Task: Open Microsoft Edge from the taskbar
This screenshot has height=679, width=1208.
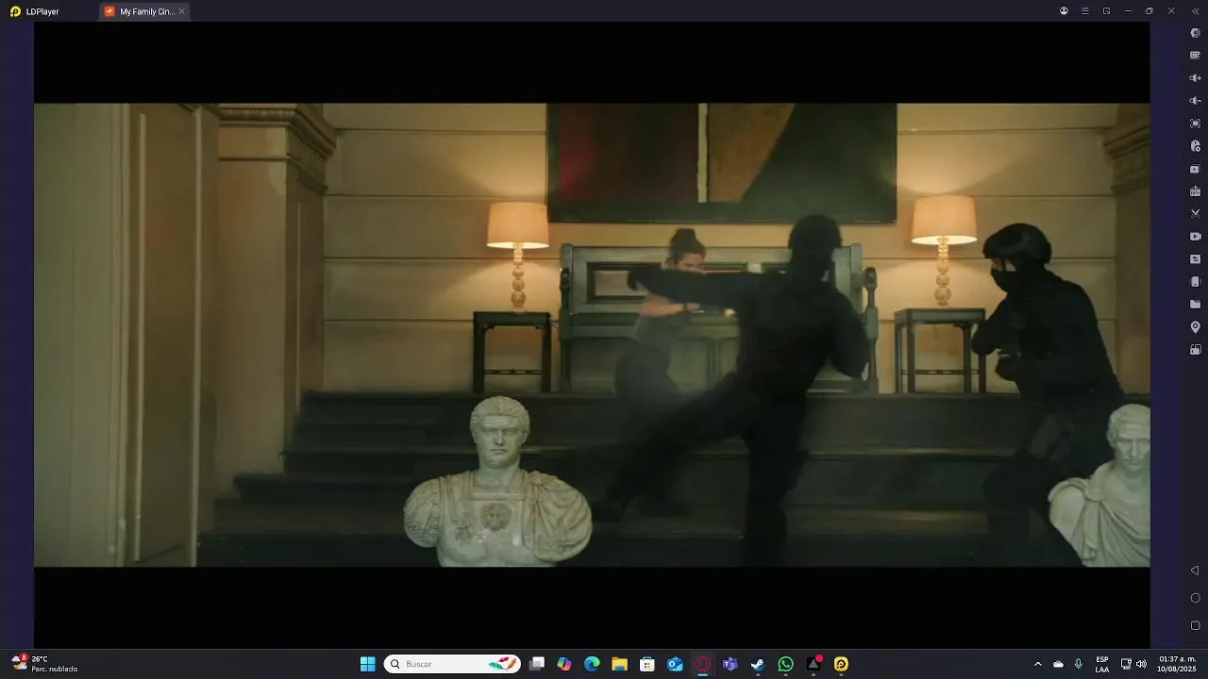Action: click(592, 664)
